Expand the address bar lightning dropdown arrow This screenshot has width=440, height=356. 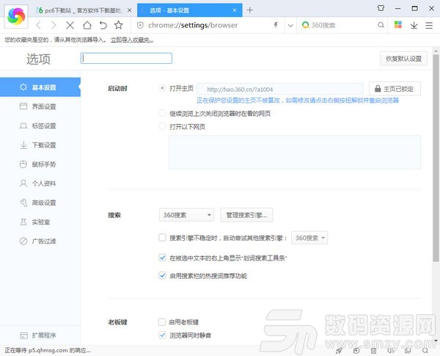tap(290, 25)
